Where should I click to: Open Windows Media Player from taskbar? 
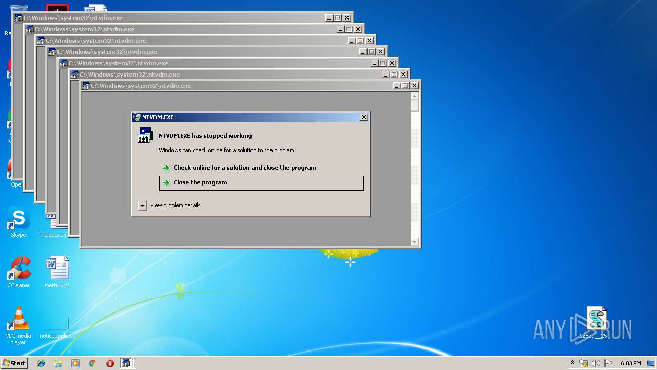(75, 363)
